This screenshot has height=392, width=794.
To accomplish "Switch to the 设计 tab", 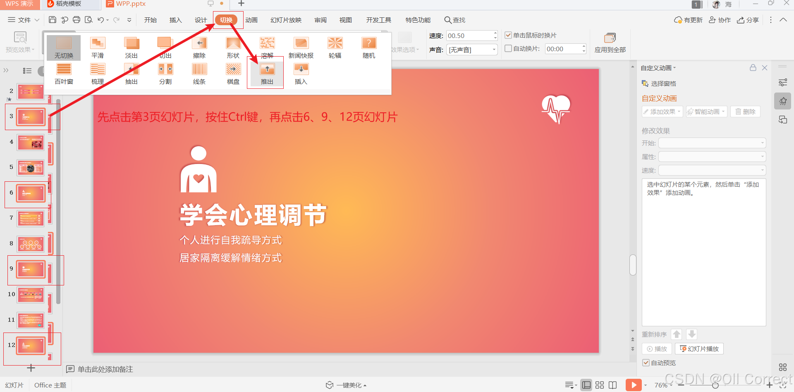I will click(x=201, y=20).
